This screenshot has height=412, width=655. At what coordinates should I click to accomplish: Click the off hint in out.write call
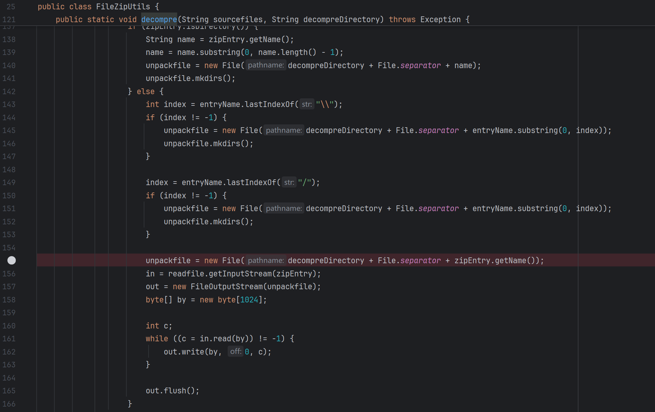(x=235, y=352)
